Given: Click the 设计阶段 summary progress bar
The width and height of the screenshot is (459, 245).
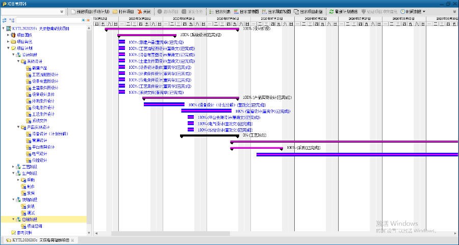Looking at the screenshot, I should point(172,29).
